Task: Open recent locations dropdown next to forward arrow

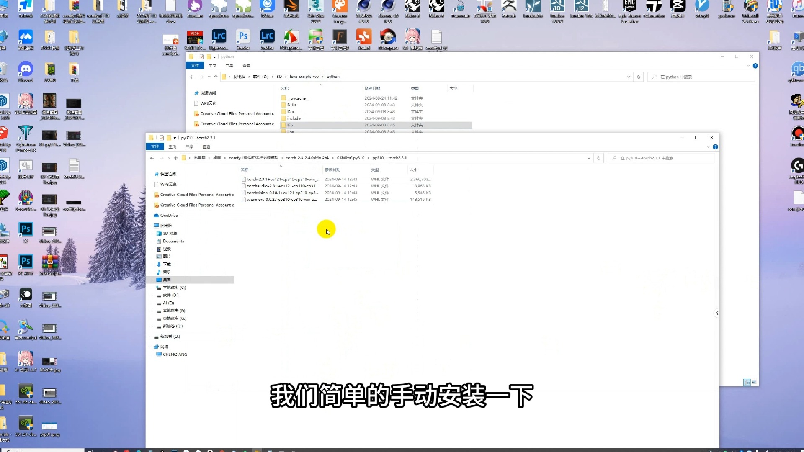Action: (x=169, y=158)
